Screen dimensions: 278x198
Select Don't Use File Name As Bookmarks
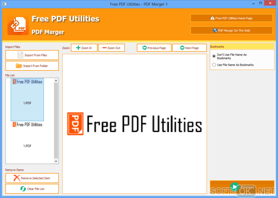point(214,56)
